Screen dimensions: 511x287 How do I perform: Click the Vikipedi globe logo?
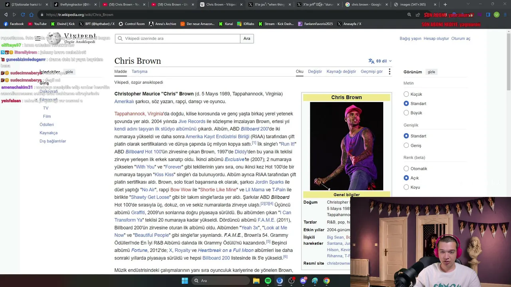coord(54,39)
